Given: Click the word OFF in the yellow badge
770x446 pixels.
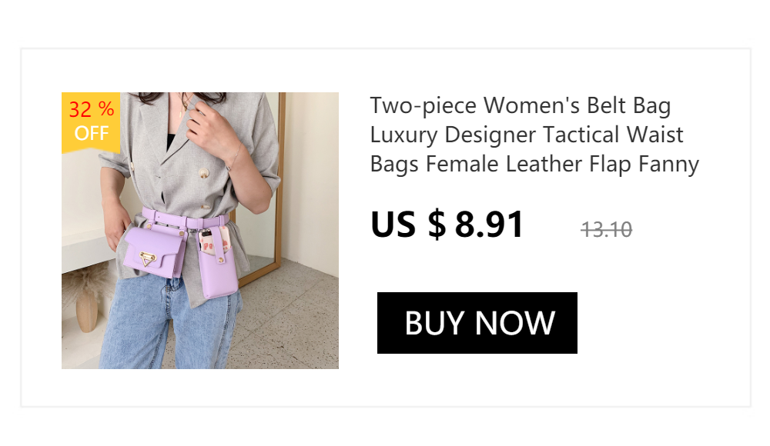Looking at the screenshot, I should (x=92, y=134).
